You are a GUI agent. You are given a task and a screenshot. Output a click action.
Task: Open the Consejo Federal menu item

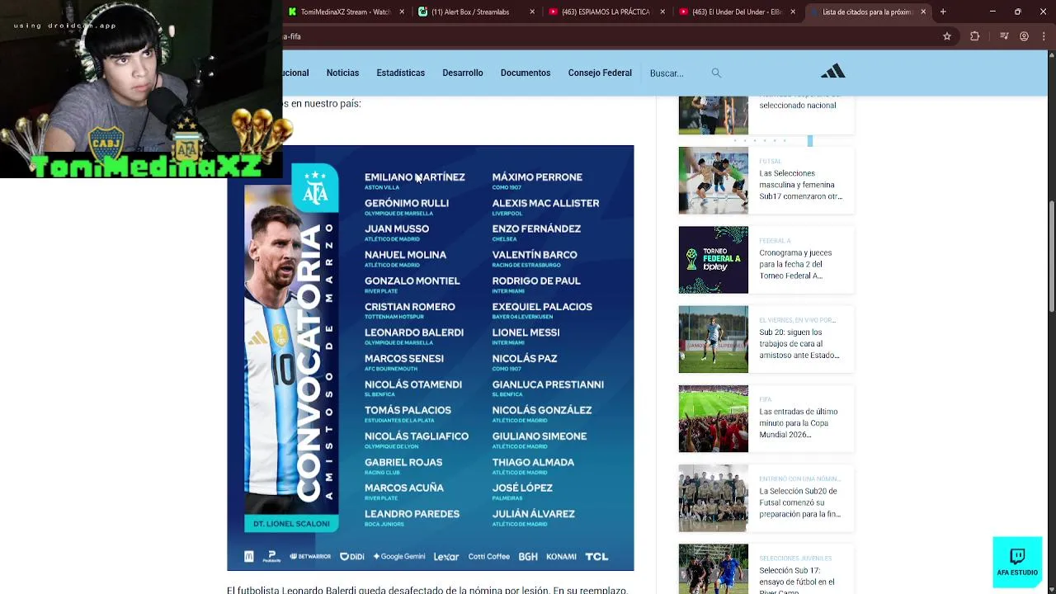pyautogui.click(x=600, y=73)
